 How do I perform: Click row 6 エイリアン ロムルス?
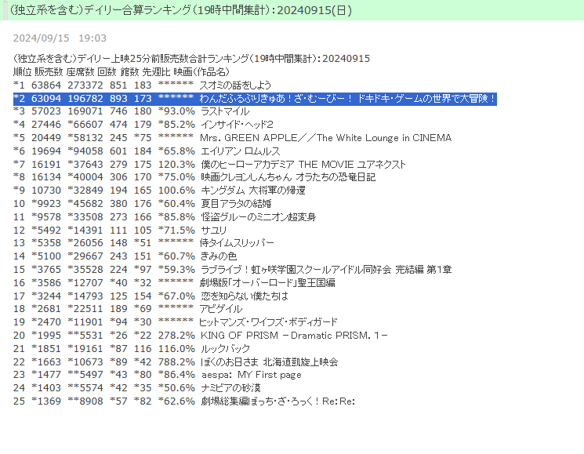pos(147,151)
